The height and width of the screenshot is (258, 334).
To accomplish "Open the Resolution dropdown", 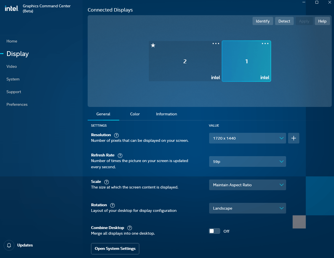I will click(x=247, y=138).
